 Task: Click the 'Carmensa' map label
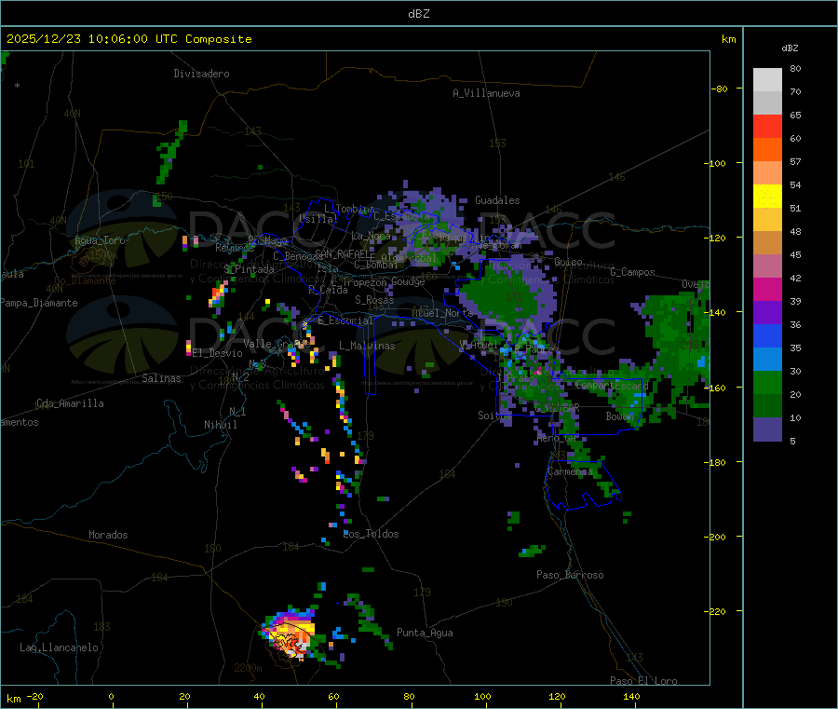[570, 471]
